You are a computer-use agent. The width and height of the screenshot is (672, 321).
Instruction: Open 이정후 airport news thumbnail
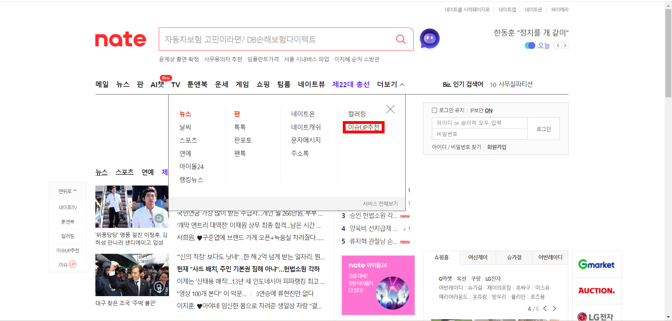point(132,207)
